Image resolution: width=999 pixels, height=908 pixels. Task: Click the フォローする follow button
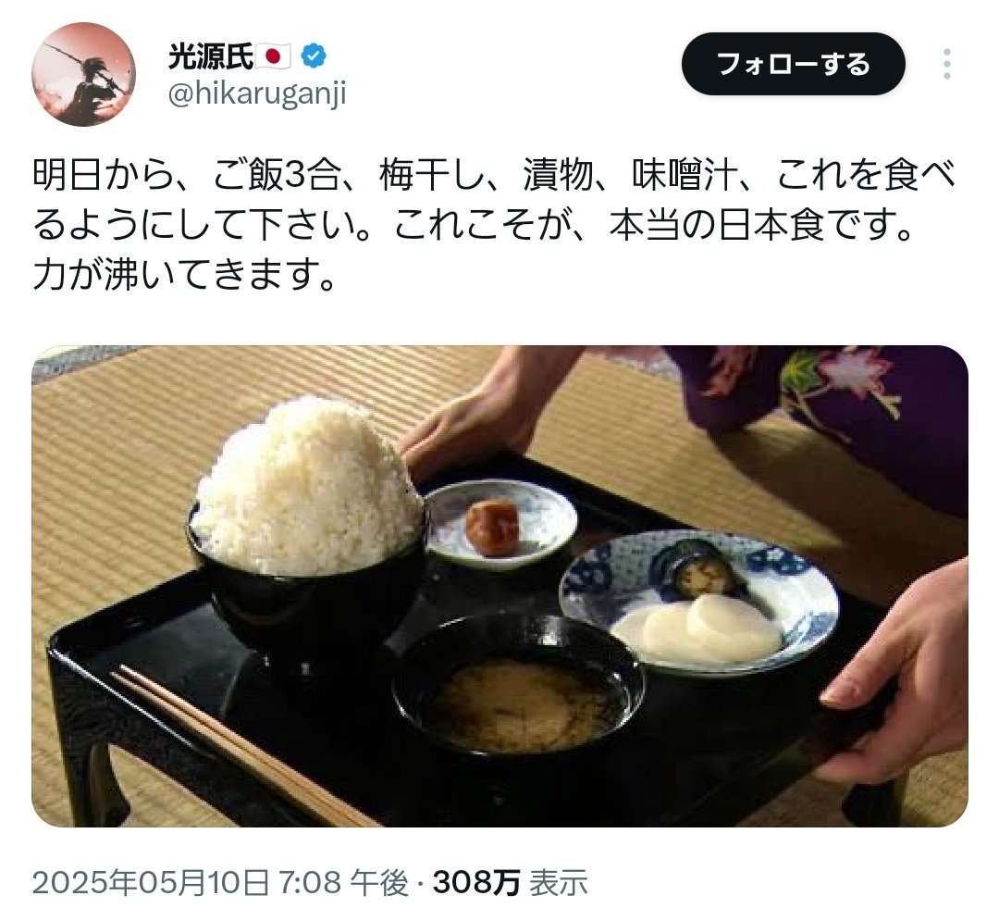click(794, 64)
